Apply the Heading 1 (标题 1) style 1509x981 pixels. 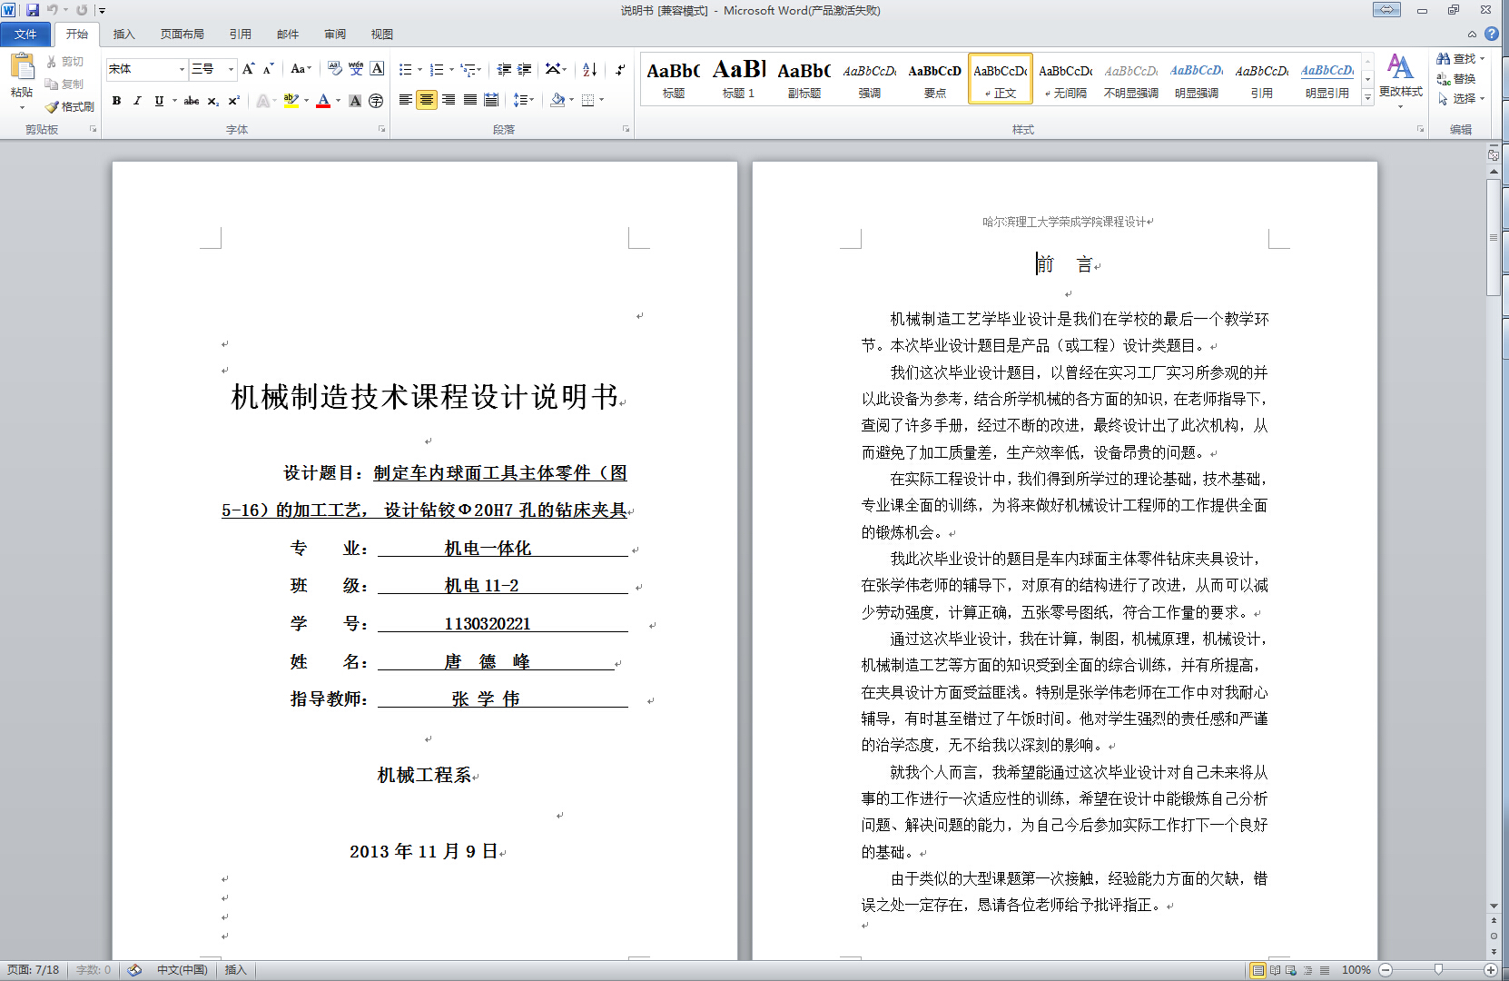tap(739, 78)
